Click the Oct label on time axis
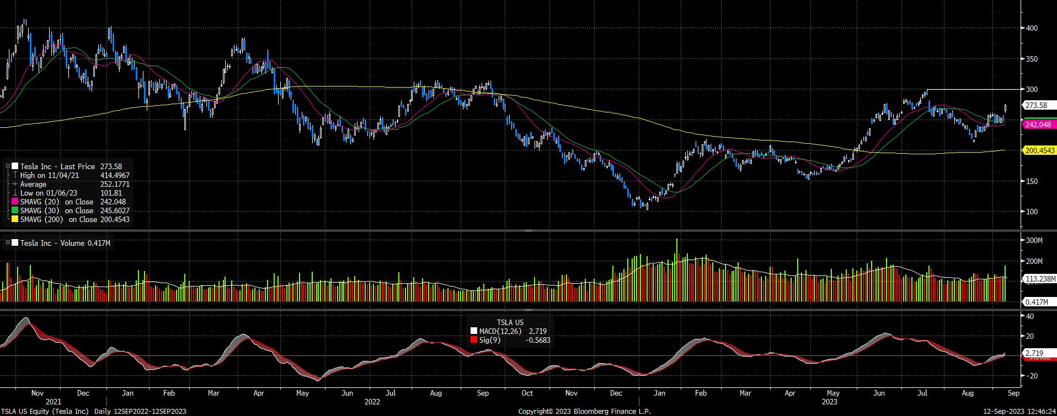1057x416 pixels. (x=527, y=393)
